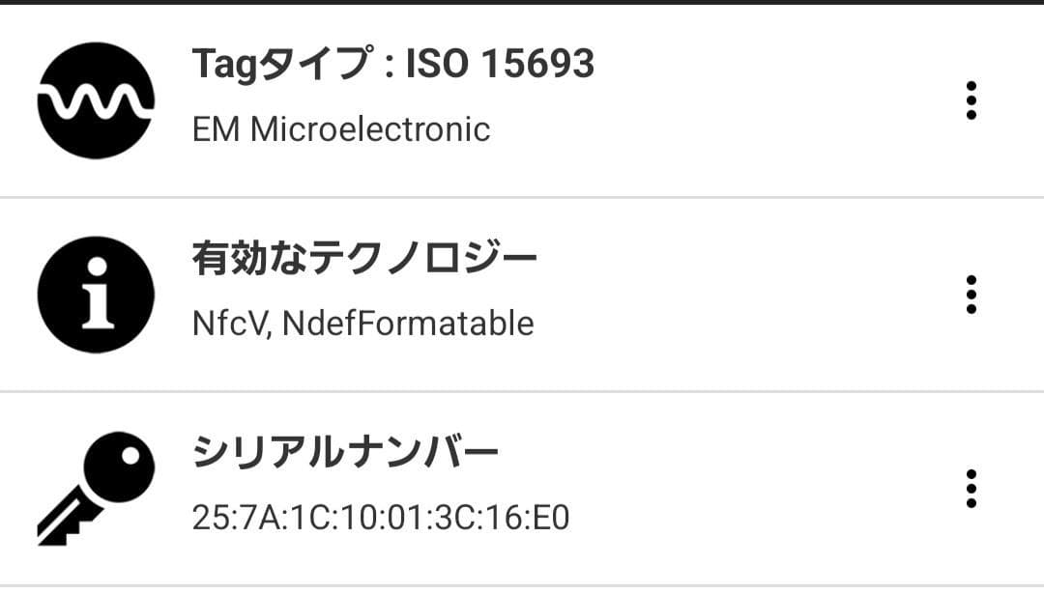Select the NfcV, NdefFormatable technologies text

pyautogui.click(x=362, y=323)
